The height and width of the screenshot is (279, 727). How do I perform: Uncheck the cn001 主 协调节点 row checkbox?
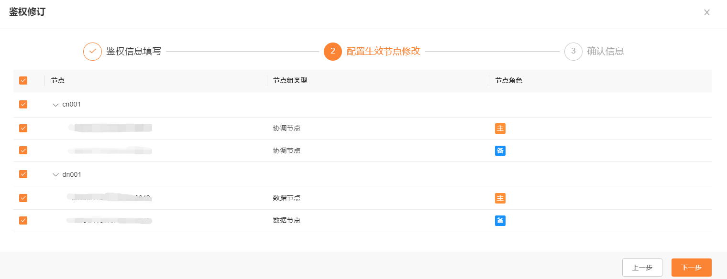pos(23,128)
